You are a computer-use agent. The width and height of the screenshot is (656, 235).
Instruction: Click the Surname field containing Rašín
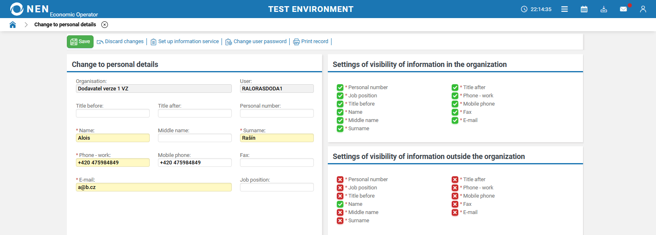(x=277, y=138)
